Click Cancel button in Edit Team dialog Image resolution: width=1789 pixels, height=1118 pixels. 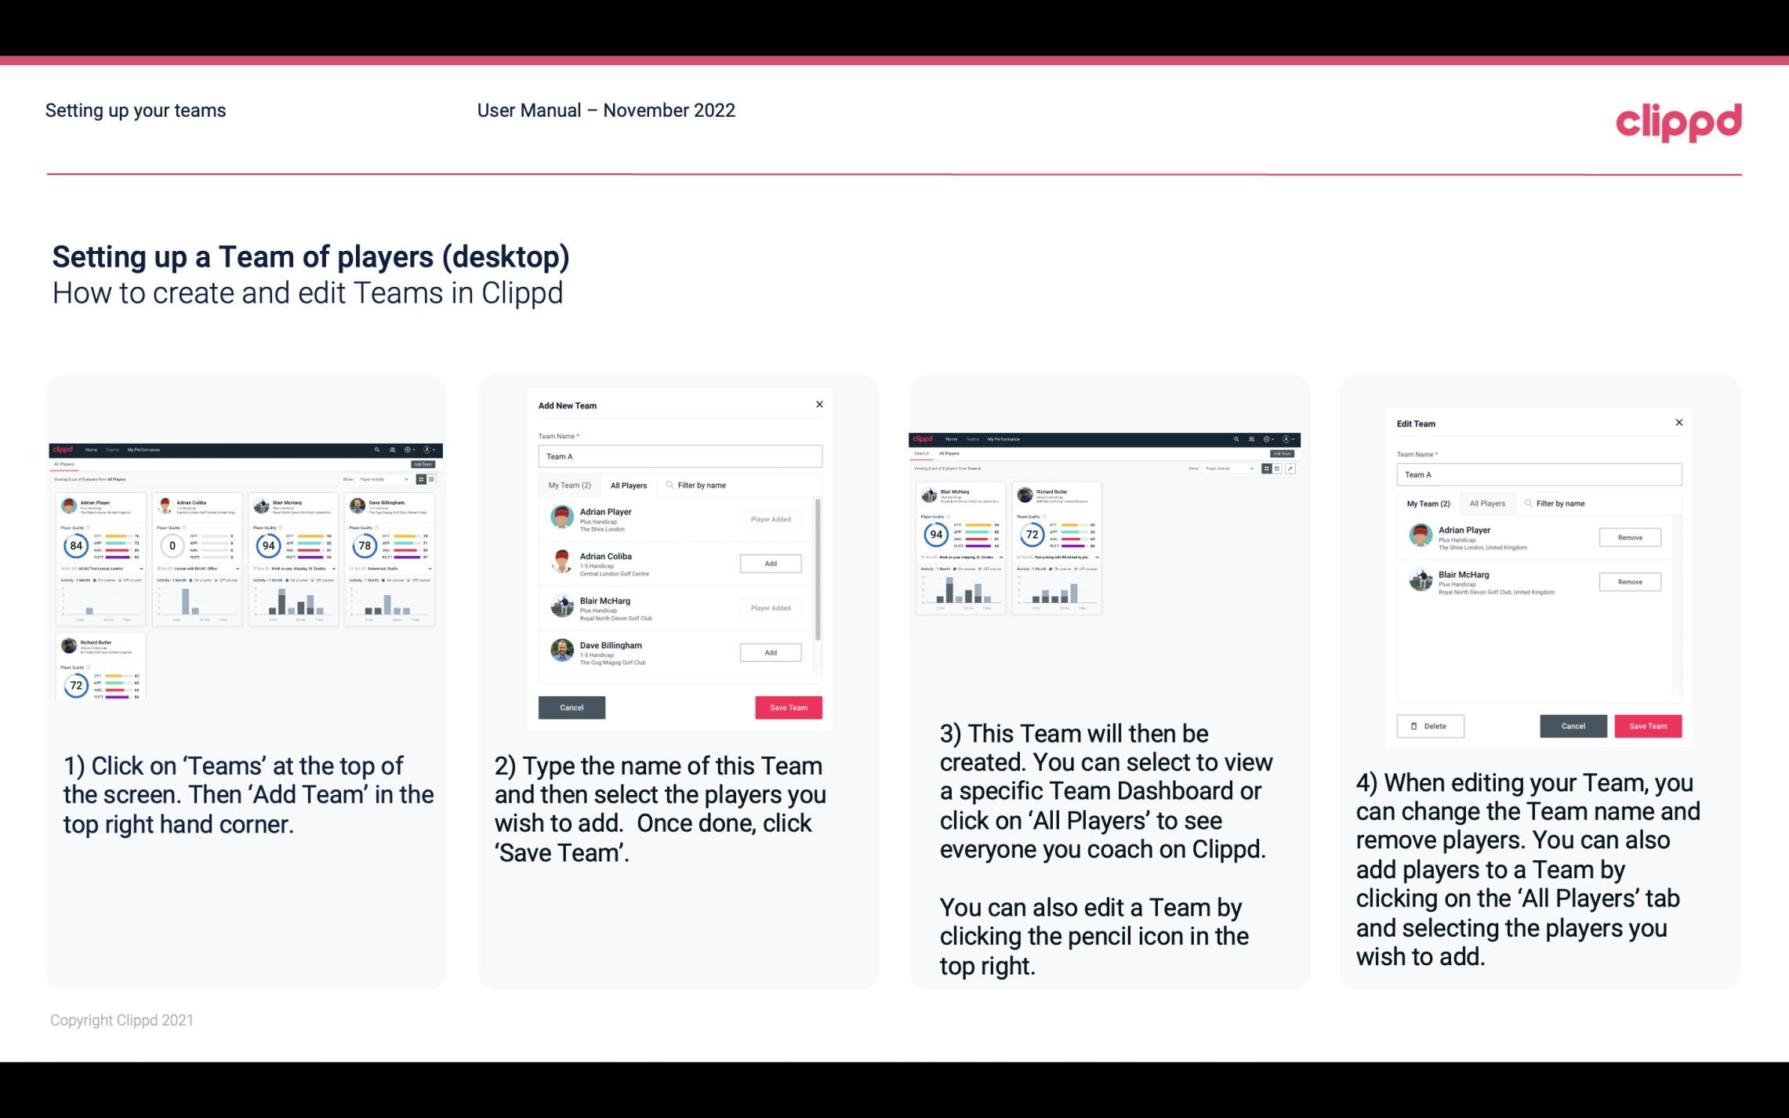click(1574, 725)
